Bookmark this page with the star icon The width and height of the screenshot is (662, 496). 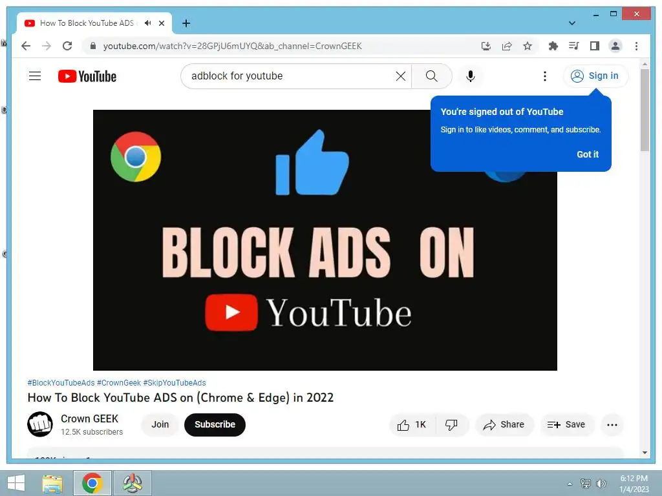(x=528, y=46)
